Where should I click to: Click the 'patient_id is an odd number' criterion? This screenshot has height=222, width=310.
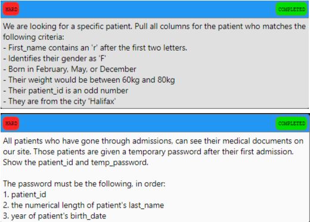[x=66, y=90]
